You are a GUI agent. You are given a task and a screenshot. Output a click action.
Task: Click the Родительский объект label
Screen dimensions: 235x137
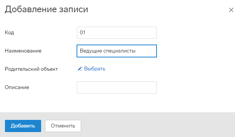(x=31, y=69)
